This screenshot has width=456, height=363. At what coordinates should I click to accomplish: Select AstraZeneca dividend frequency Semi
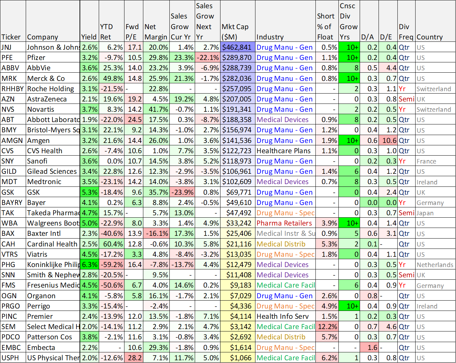pyautogui.click(x=406, y=99)
